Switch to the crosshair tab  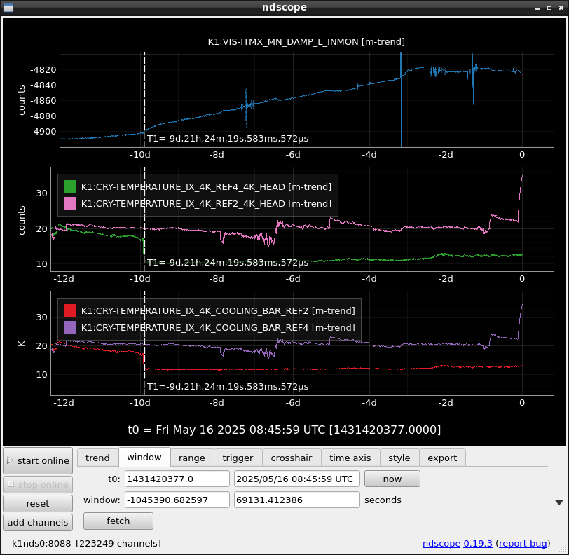[292, 458]
